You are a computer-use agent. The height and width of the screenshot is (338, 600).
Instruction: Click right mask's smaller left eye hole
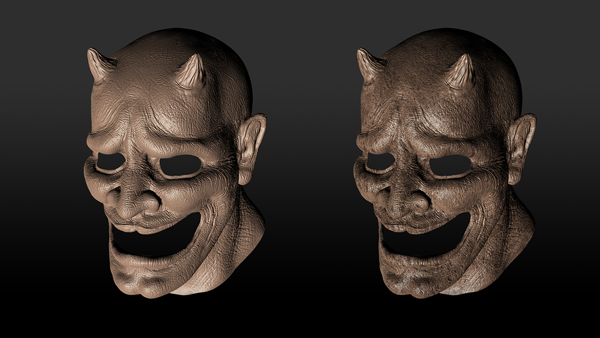[380, 162]
